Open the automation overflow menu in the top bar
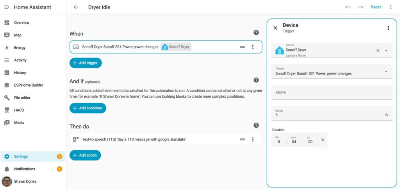The image size is (400, 189). pyautogui.click(x=391, y=7)
